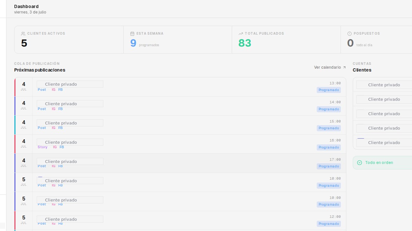Open the publication scheduled at 15:00
The width and height of the screenshot is (412, 231).
(x=180, y=125)
